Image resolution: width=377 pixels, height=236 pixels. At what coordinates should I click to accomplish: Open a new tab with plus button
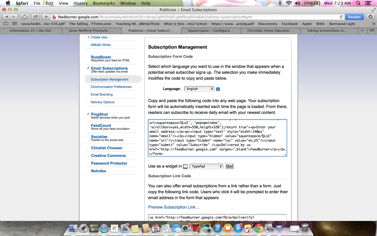362,31
